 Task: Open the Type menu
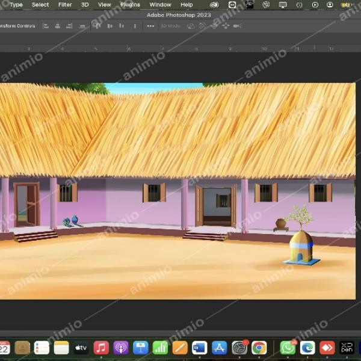(x=16, y=5)
